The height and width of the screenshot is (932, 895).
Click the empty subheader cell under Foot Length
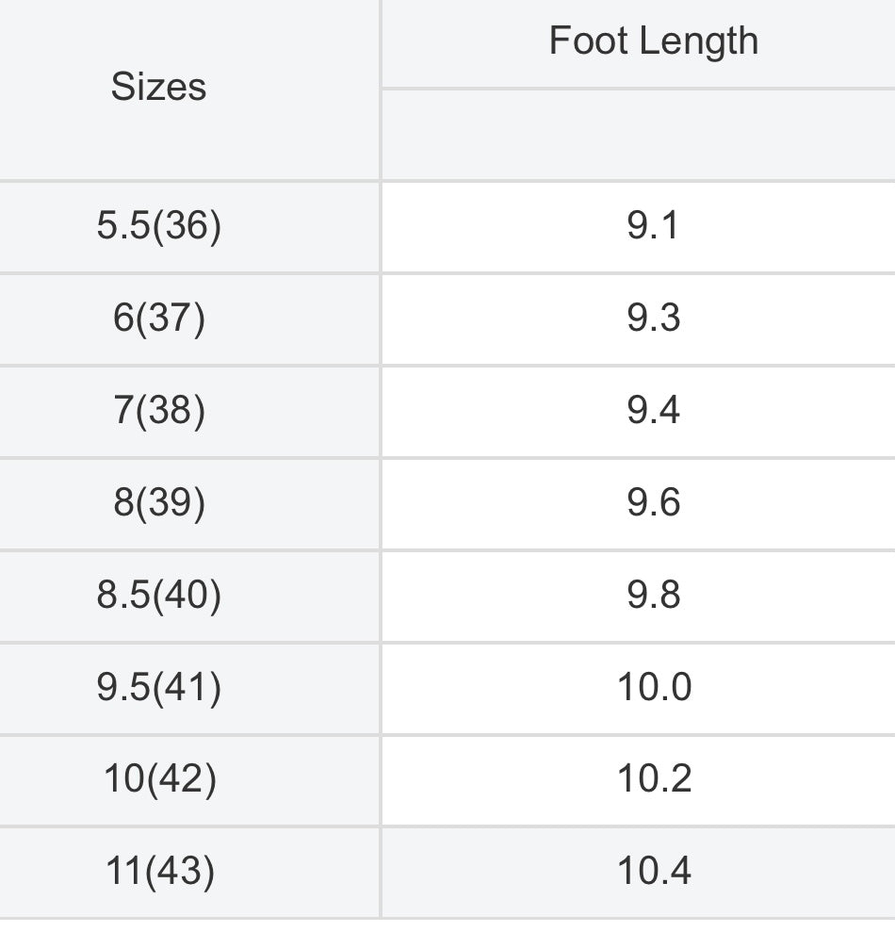[x=638, y=135]
